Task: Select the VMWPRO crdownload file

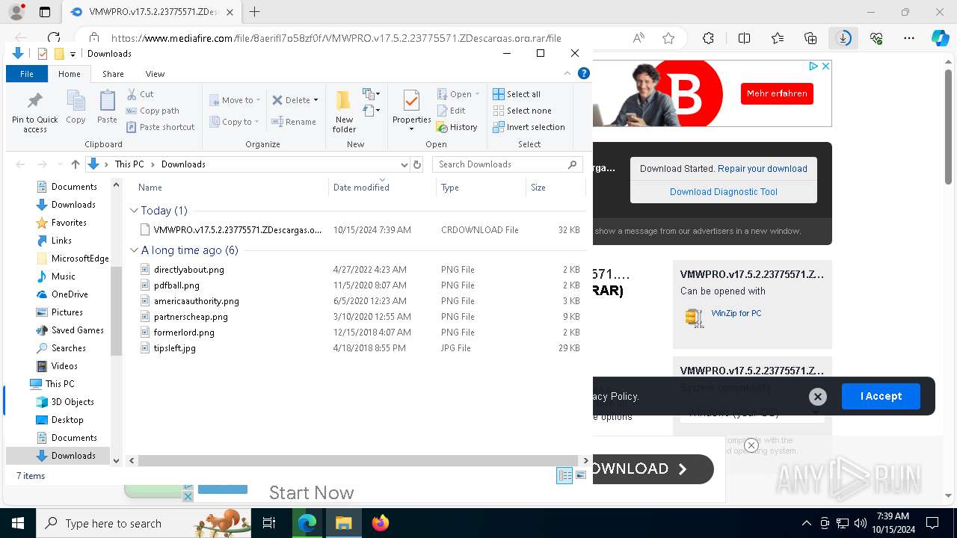Action: (x=238, y=230)
